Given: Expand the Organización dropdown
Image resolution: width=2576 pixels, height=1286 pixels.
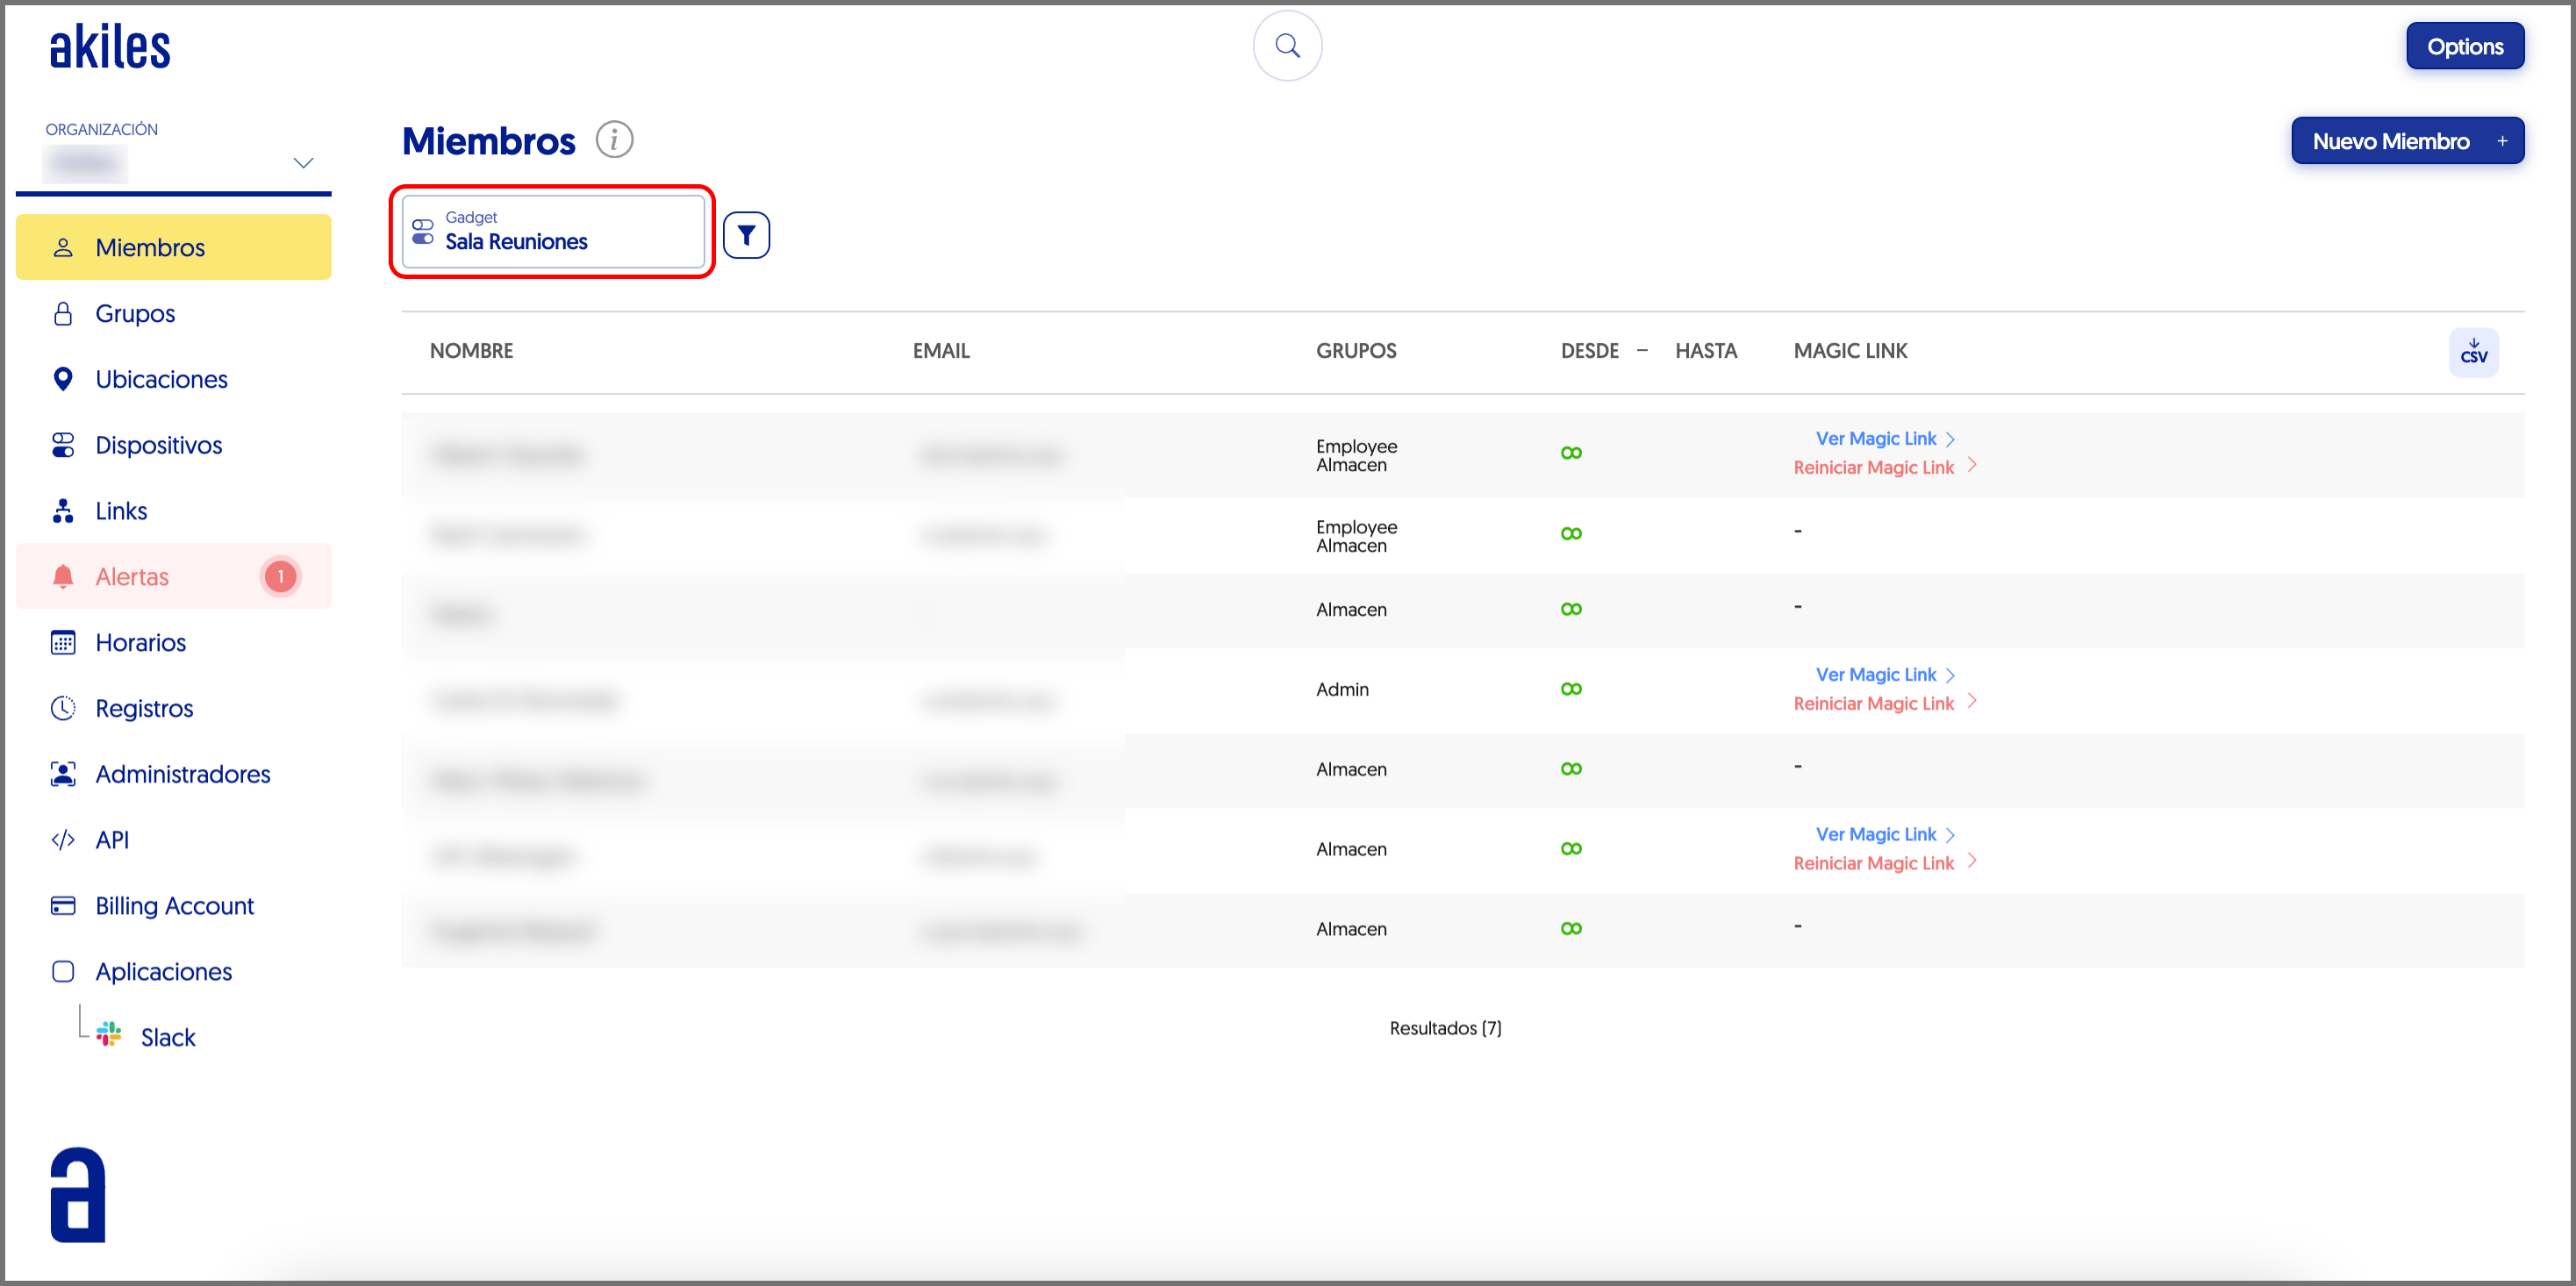Looking at the screenshot, I should pos(302,163).
